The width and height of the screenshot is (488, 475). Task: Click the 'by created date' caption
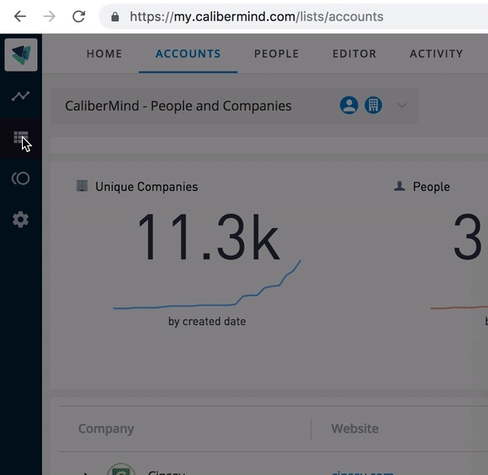tap(207, 321)
